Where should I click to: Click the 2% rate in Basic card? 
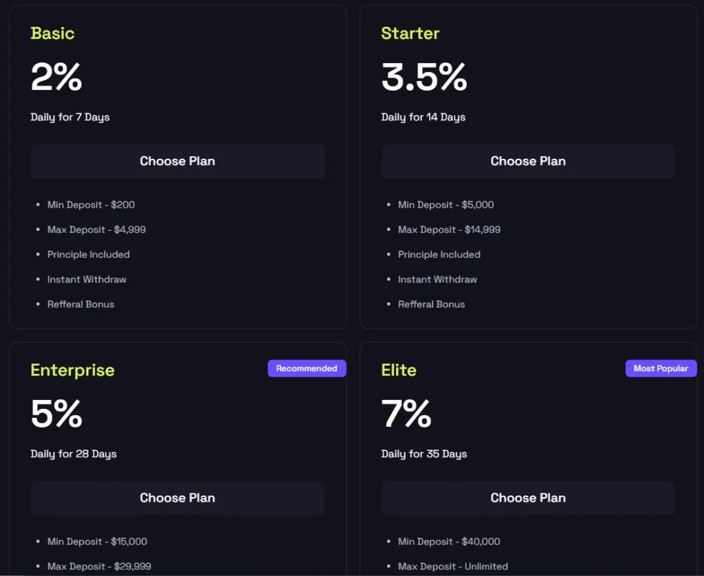[56, 77]
